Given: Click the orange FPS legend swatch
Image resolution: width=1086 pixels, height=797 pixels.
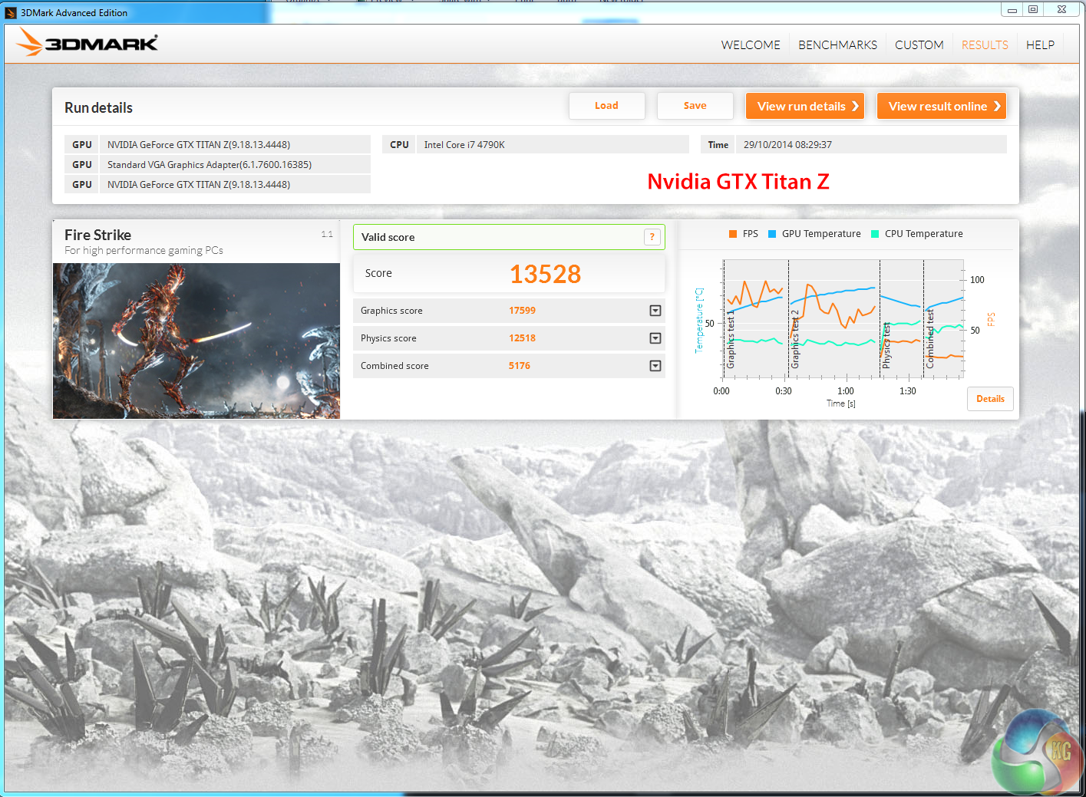Looking at the screenshot, I should (x=733, y=234).
